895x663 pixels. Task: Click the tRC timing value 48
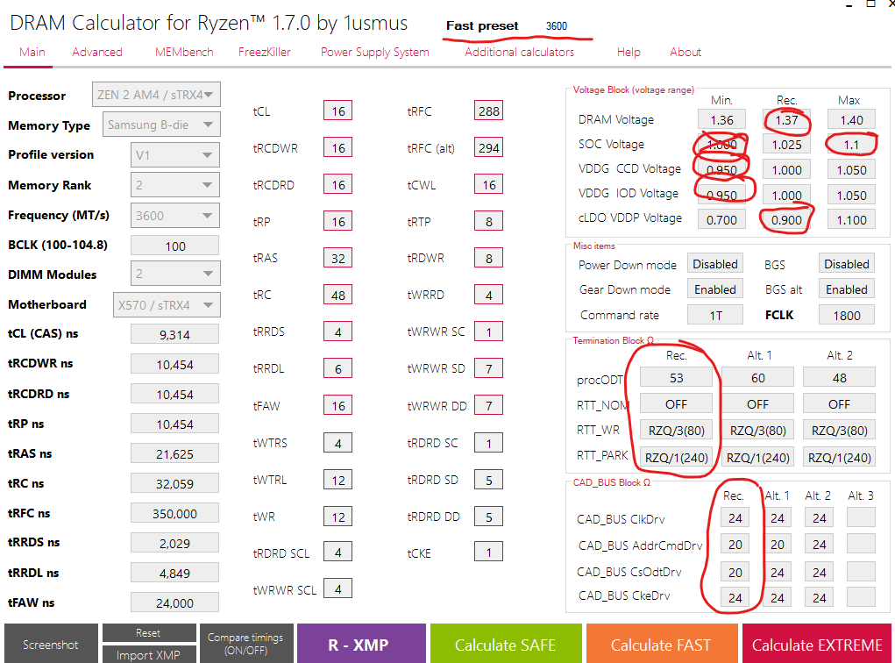tap(337, 296)
